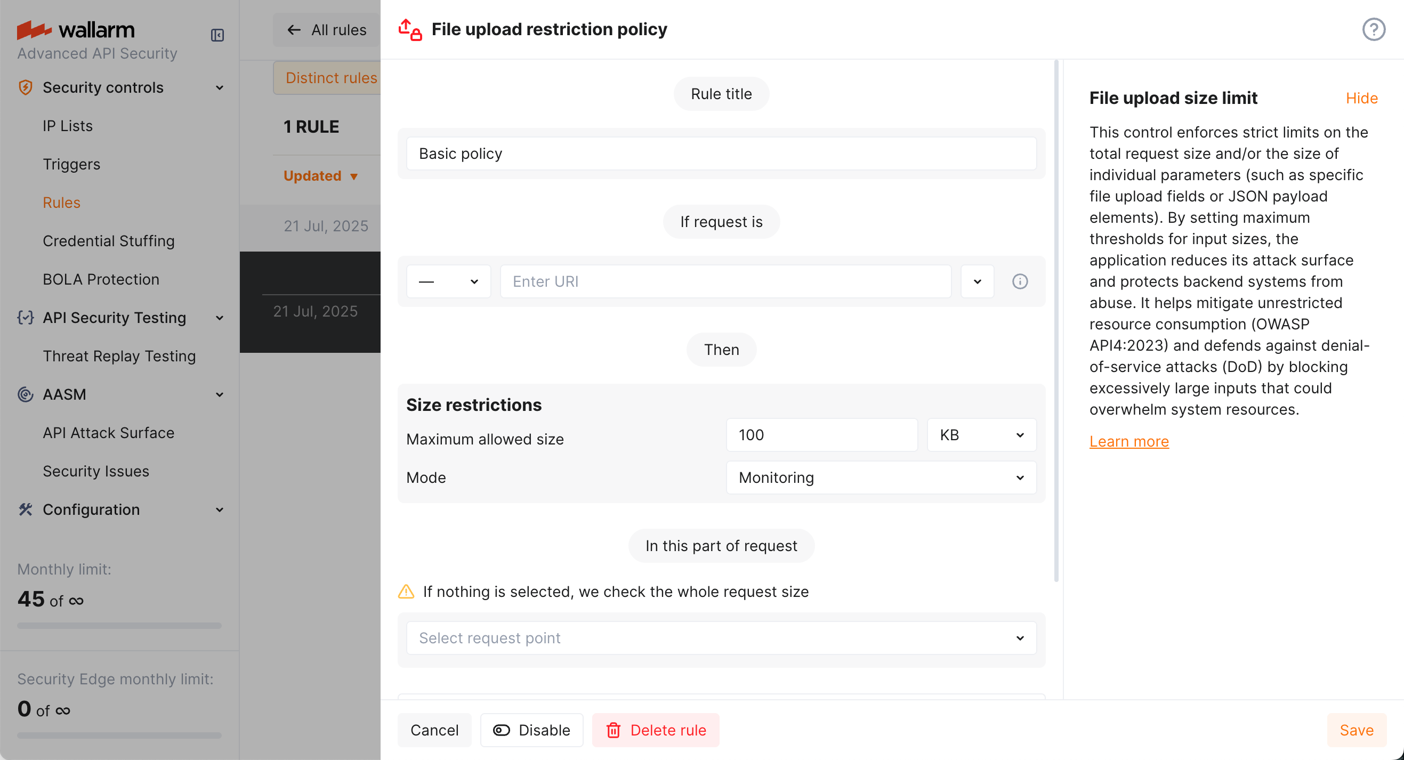Open the KB size unit dropdown

(x=981, y=435)
